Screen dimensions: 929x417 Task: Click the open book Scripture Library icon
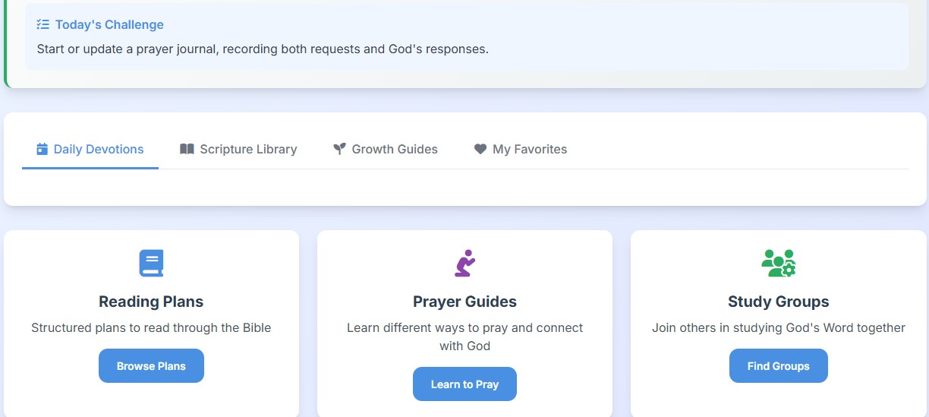[x=187, y=149]
